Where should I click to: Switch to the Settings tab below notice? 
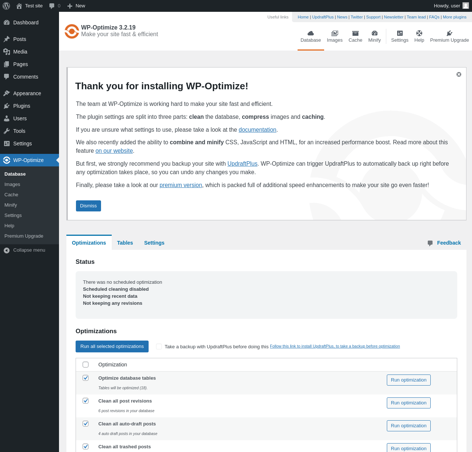click(154, 243)
